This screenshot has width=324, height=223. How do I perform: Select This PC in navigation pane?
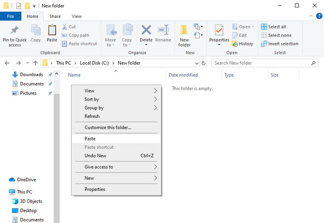[21, 192]
